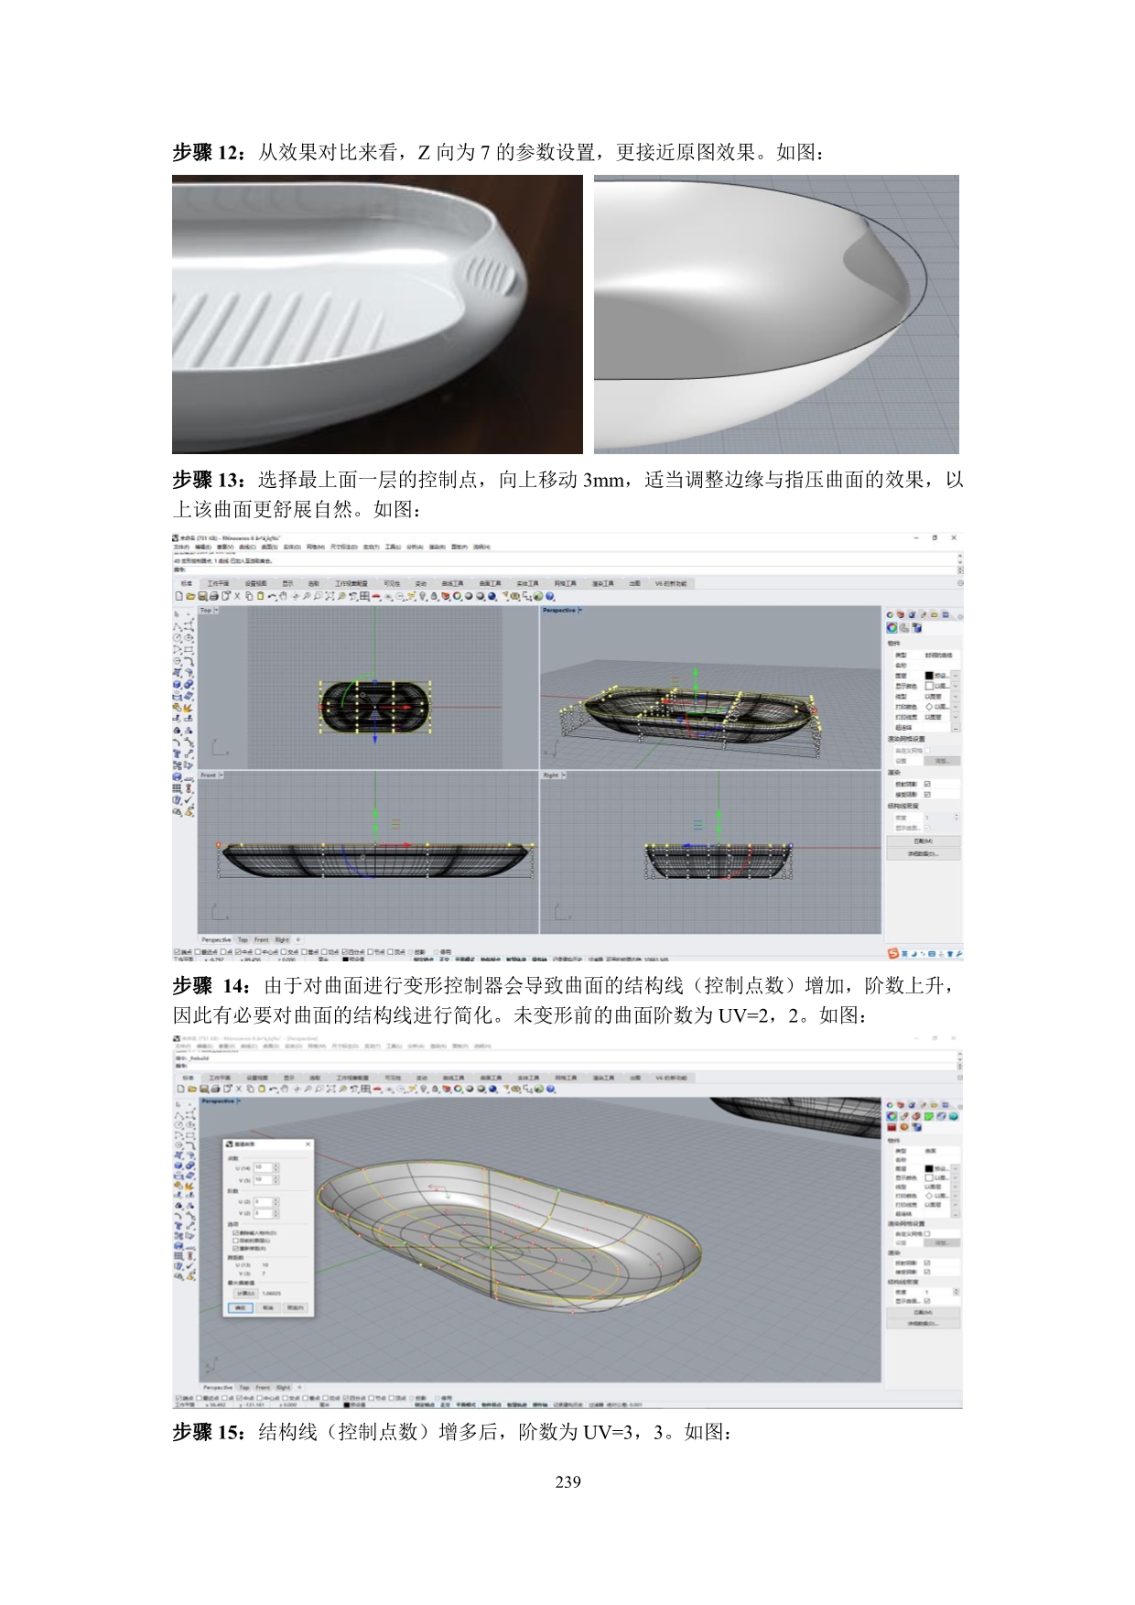Select Front viewport tab at bottom of upper Rhino
This screenshot has width=1135, height=1605.
point(262,940)
